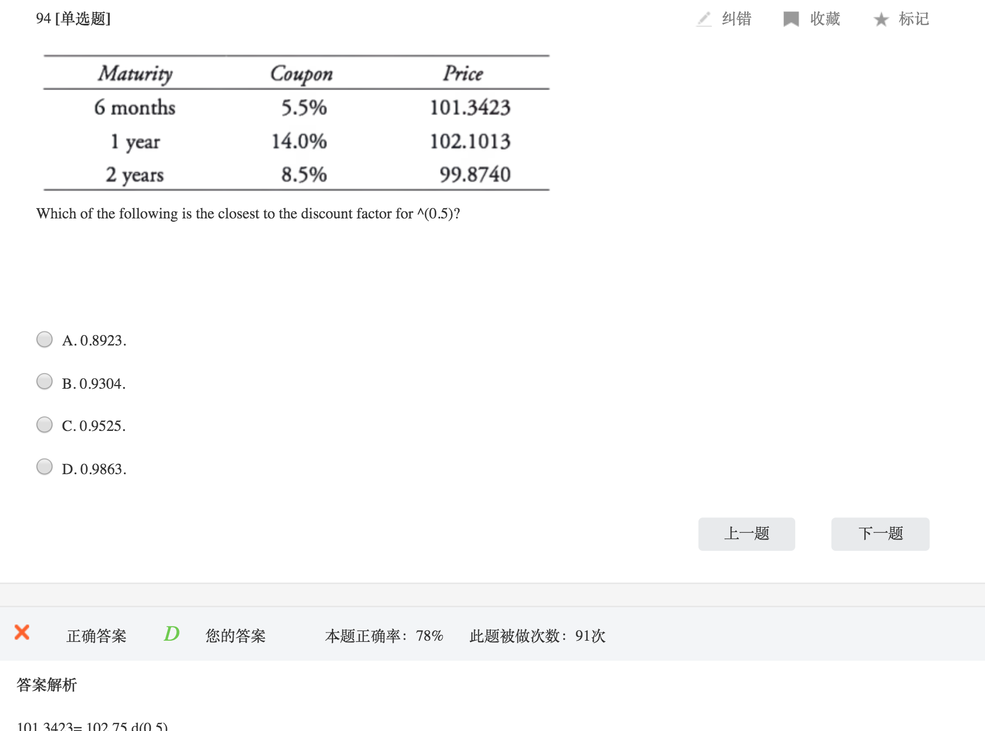Choose the radio button for option C
Viewport: 985px width, 731px height.
click(x=44, y=424)
